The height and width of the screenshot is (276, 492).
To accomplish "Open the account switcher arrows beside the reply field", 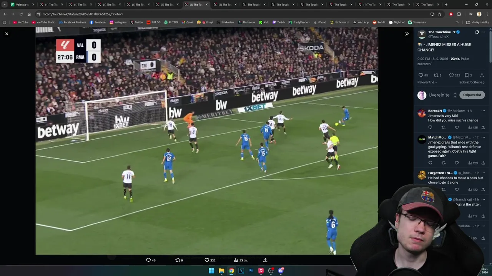I will click(x=455, y=95).
